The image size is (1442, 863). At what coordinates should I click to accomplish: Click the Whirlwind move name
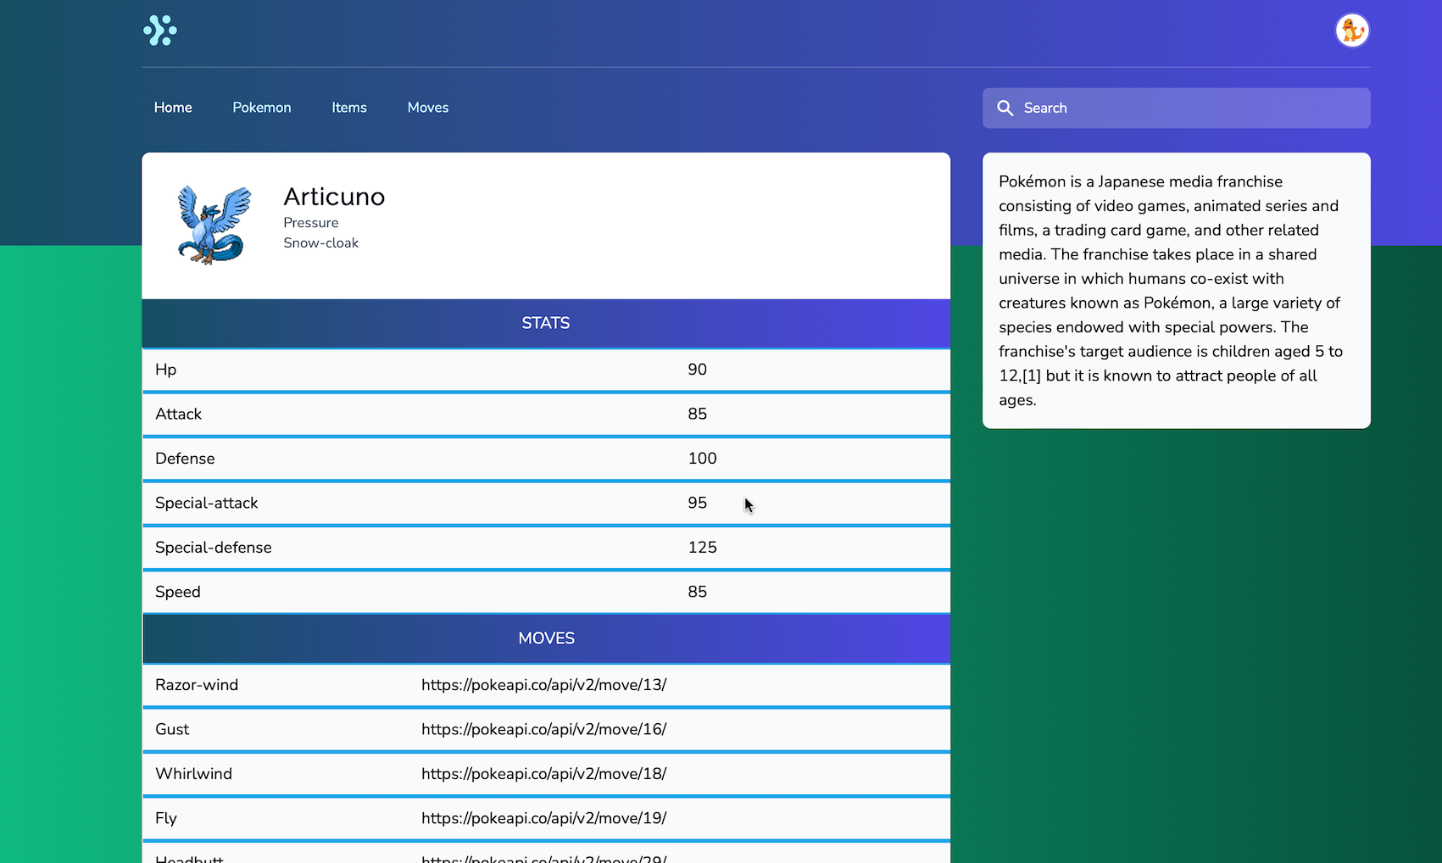(193, 774)
